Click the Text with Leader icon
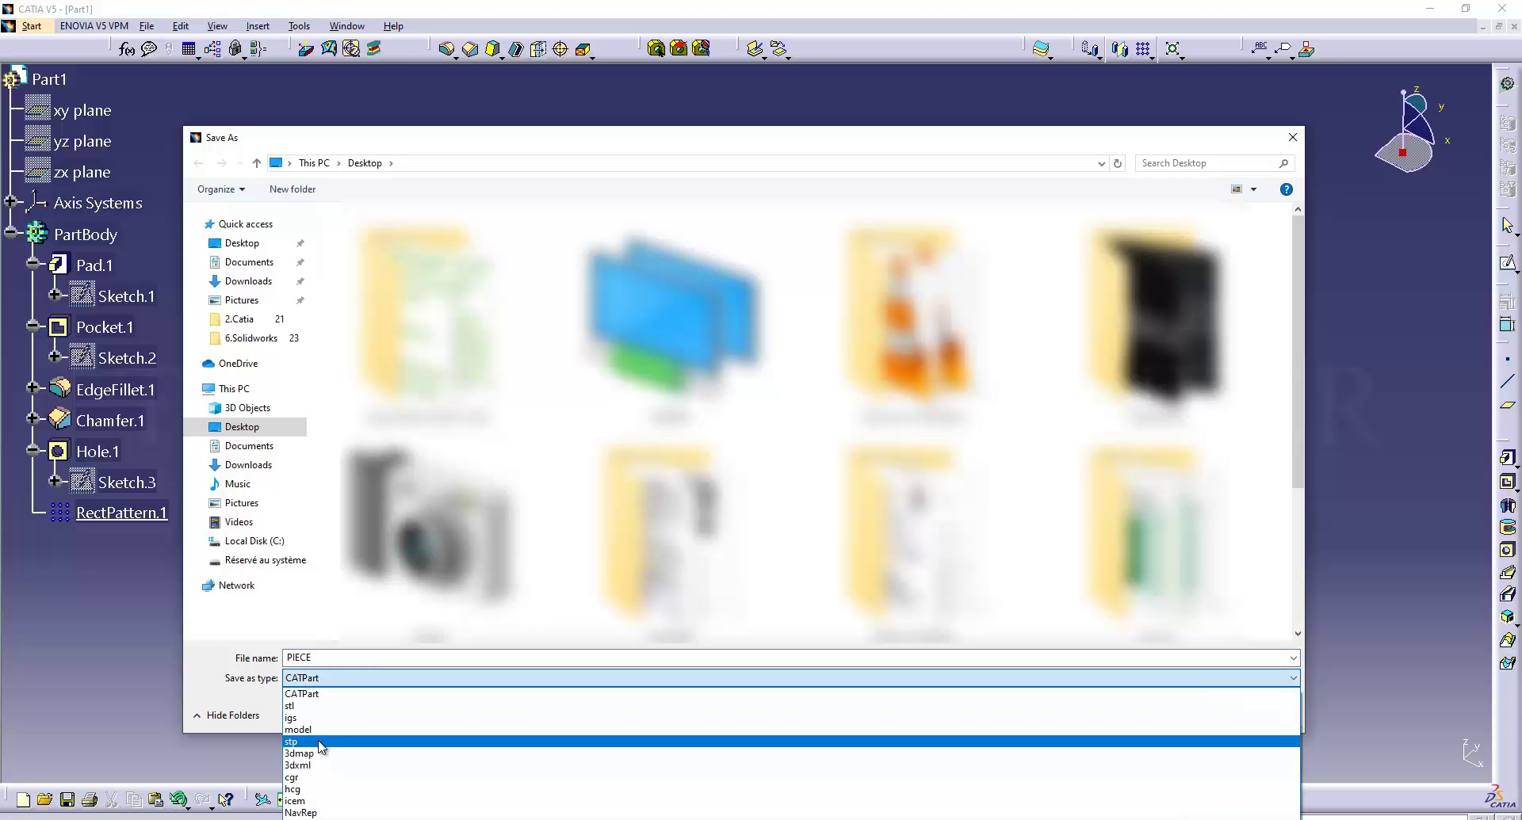The height and width of the screenshot is (820, 1522). click(x=1259, y=48)
